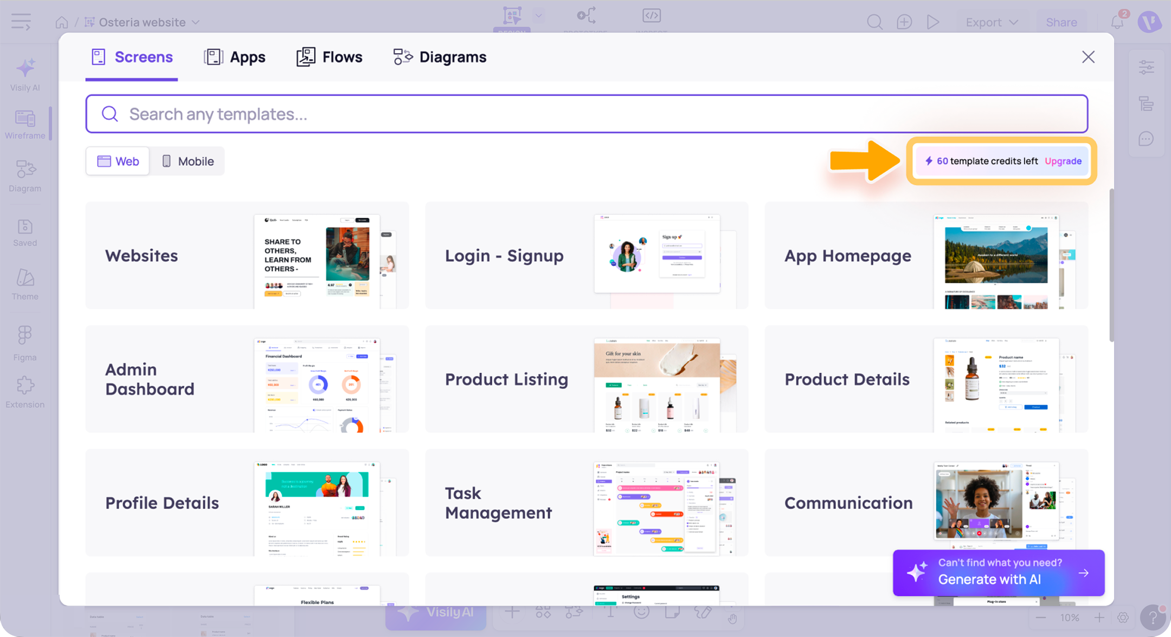Open the Export dropdown
Viewport: 1171px width, 637px height.
992,22
